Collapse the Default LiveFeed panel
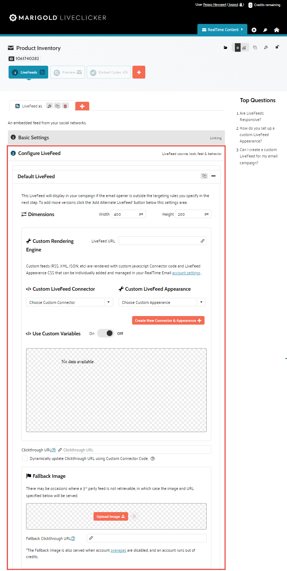 click(213, 176)
